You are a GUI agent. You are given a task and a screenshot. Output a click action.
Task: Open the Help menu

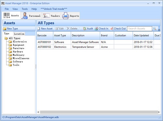pos(34,9)
